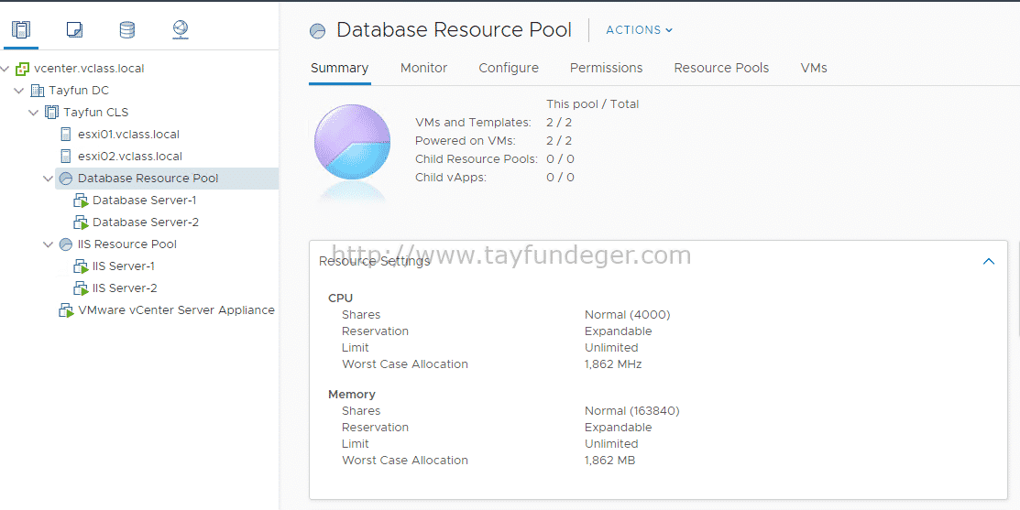The width and height of the screenshot is (1020, 510).
Task: Open the Networking view icon
Action: 181,29
